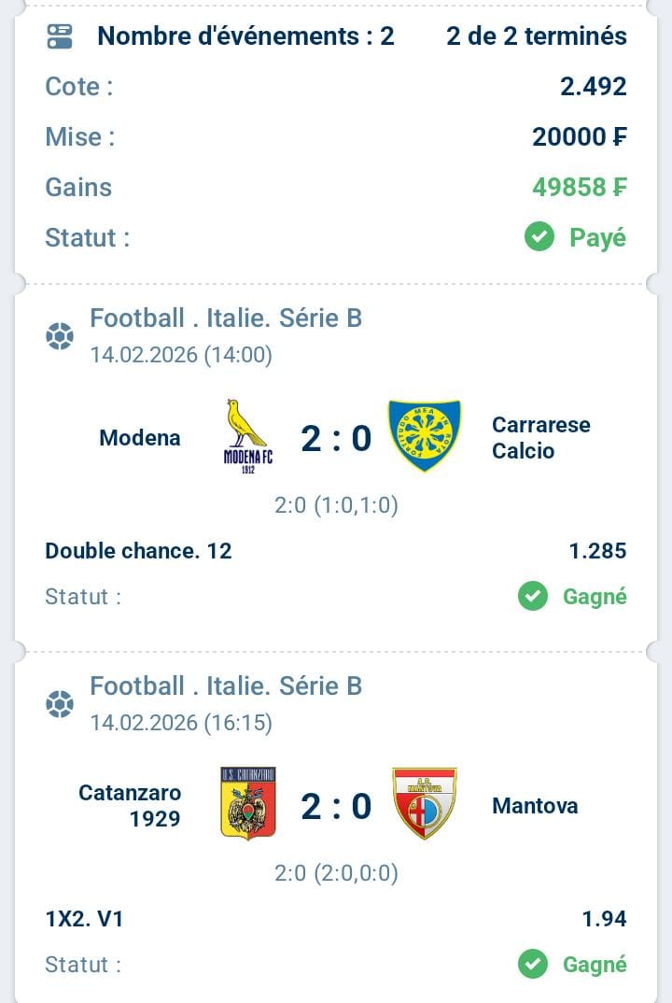Click the Modena FC canary logo
Image resolution: width=672 pixels, height=1003 pixels.
245,436
